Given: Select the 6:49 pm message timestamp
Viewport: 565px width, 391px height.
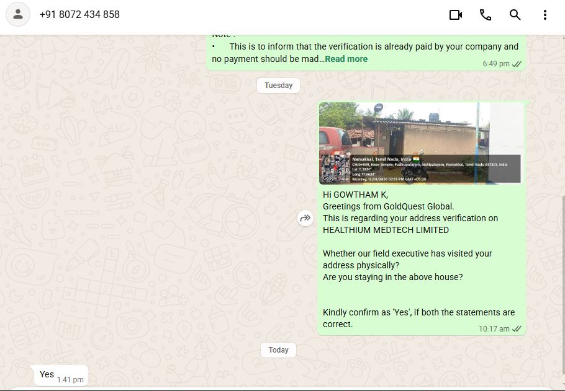Looking at the screenshot, I should tap(496, 64).
